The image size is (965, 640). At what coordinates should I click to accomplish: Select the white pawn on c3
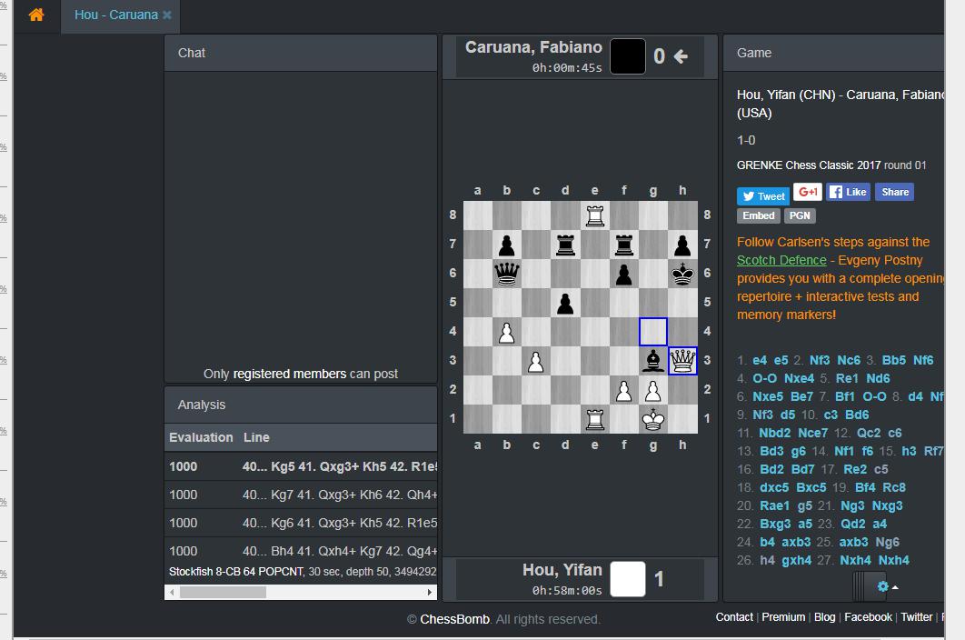pos(536,361)
